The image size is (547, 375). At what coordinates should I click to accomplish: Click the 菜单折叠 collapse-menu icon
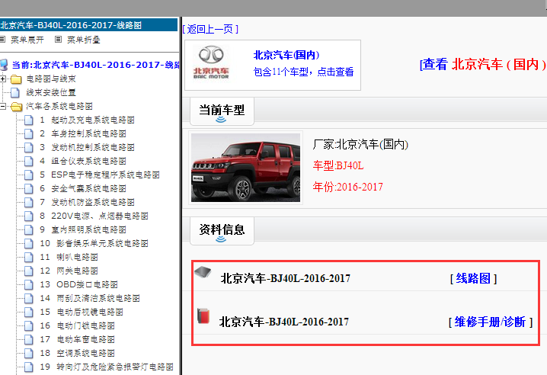pos(58,40)
